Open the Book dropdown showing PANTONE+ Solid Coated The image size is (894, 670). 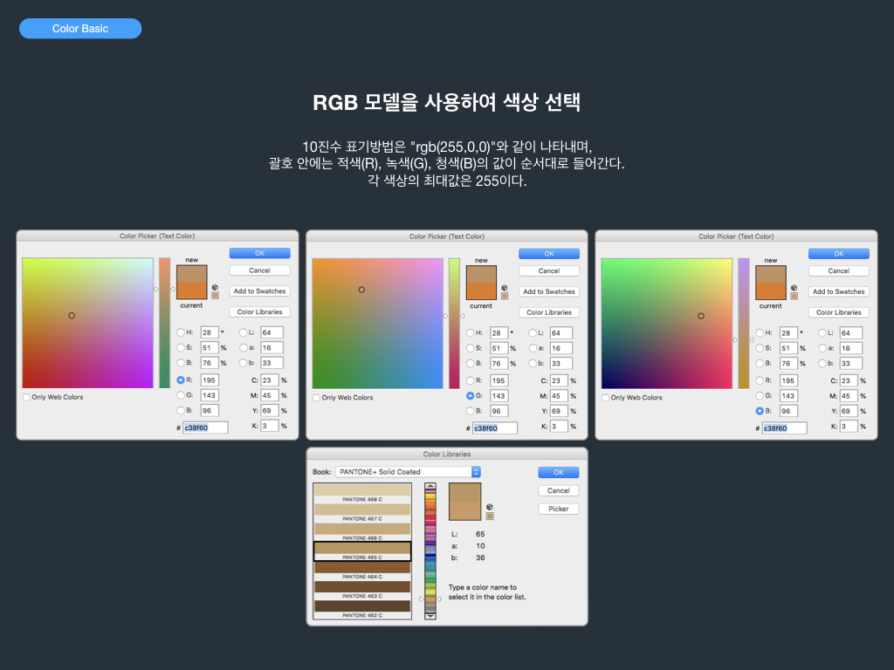[408, 472]
